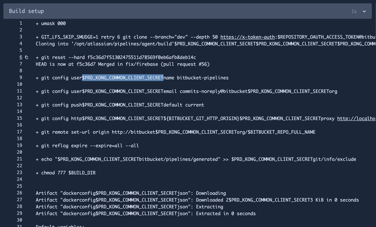The width and height of the screenshot is (376, 227).
Task: Click line number 29
Action: (x=20, y=213)
